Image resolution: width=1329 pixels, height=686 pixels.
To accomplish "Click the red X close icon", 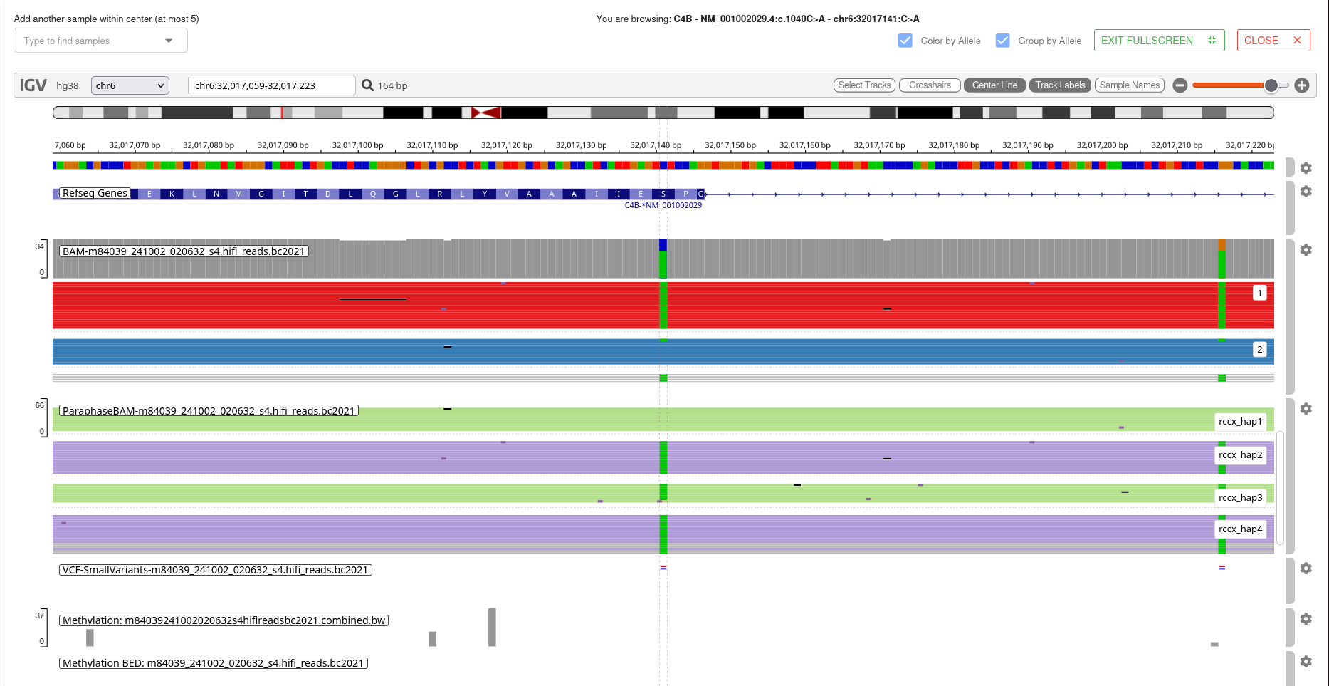I will 1297,41.
